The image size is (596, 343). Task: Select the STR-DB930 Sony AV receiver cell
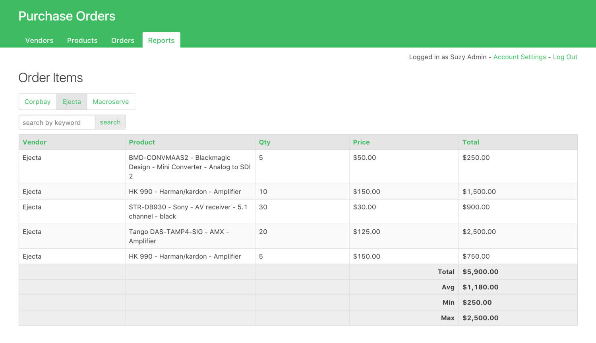[190, 212]
